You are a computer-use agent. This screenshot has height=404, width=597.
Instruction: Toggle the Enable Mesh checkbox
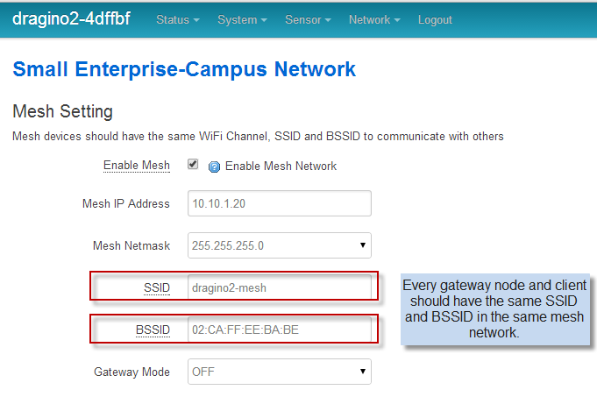pos(193,164)
